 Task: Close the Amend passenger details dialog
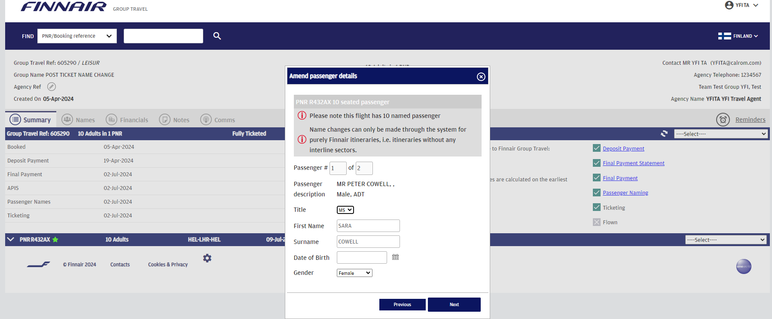coord(481,76)
